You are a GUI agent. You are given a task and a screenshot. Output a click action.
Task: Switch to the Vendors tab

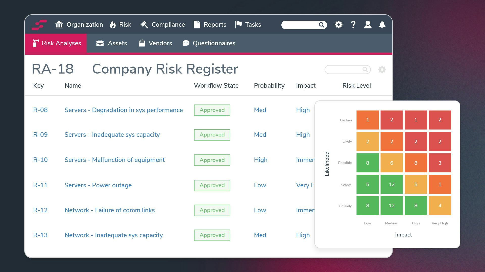coord(155,43)
